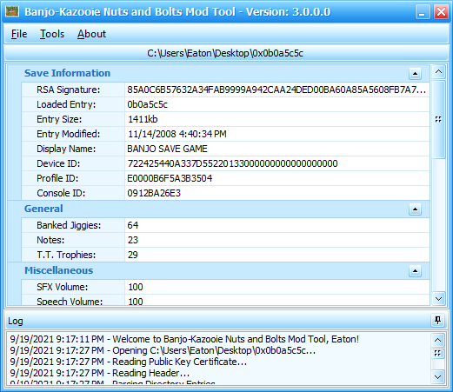Pin the Log panel
Viewport: 453px width, 392px height.
[437, 321]
